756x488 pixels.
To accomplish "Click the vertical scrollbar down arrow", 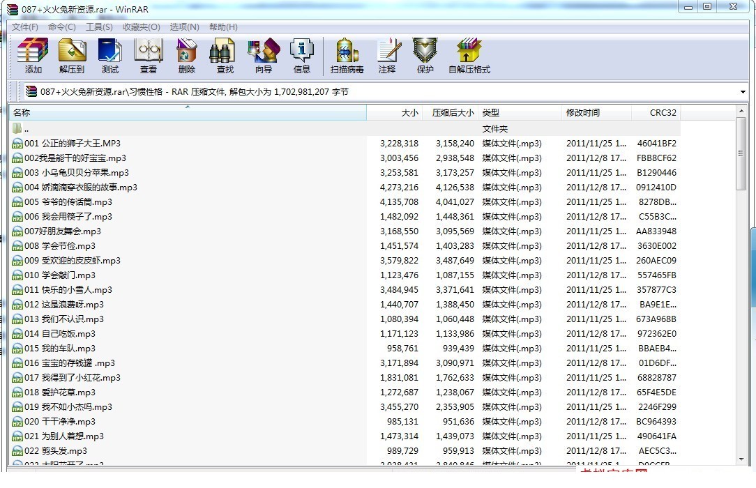I will click(741, 459).
